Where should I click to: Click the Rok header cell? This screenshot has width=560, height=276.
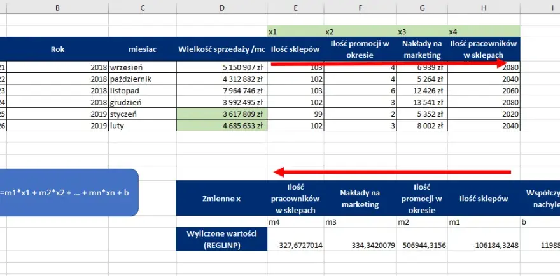point(57,49)
